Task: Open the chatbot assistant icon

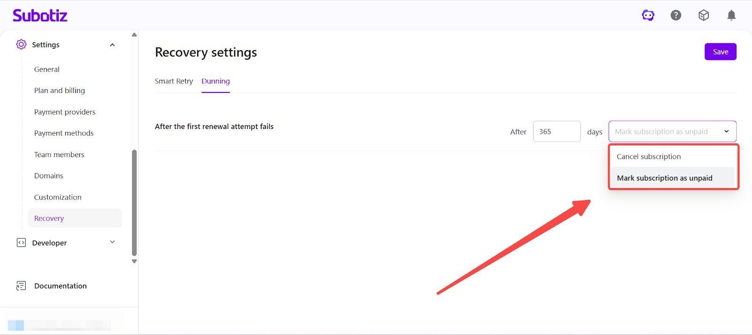Action: (648, 15)
